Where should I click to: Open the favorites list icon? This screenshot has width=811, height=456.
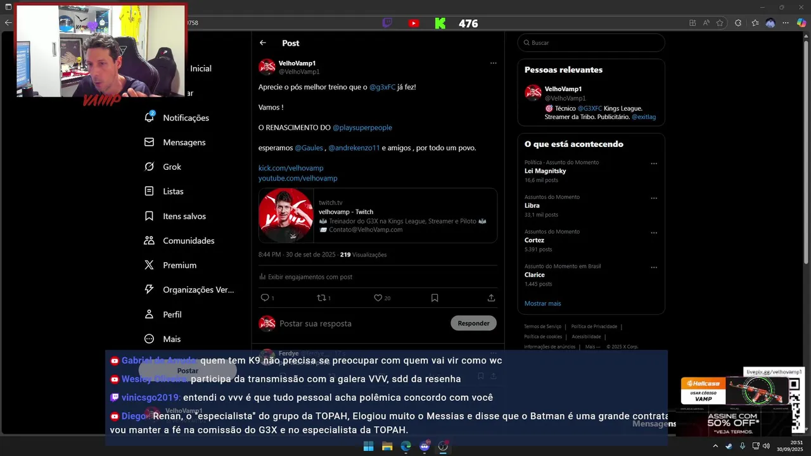coord(755,23)
